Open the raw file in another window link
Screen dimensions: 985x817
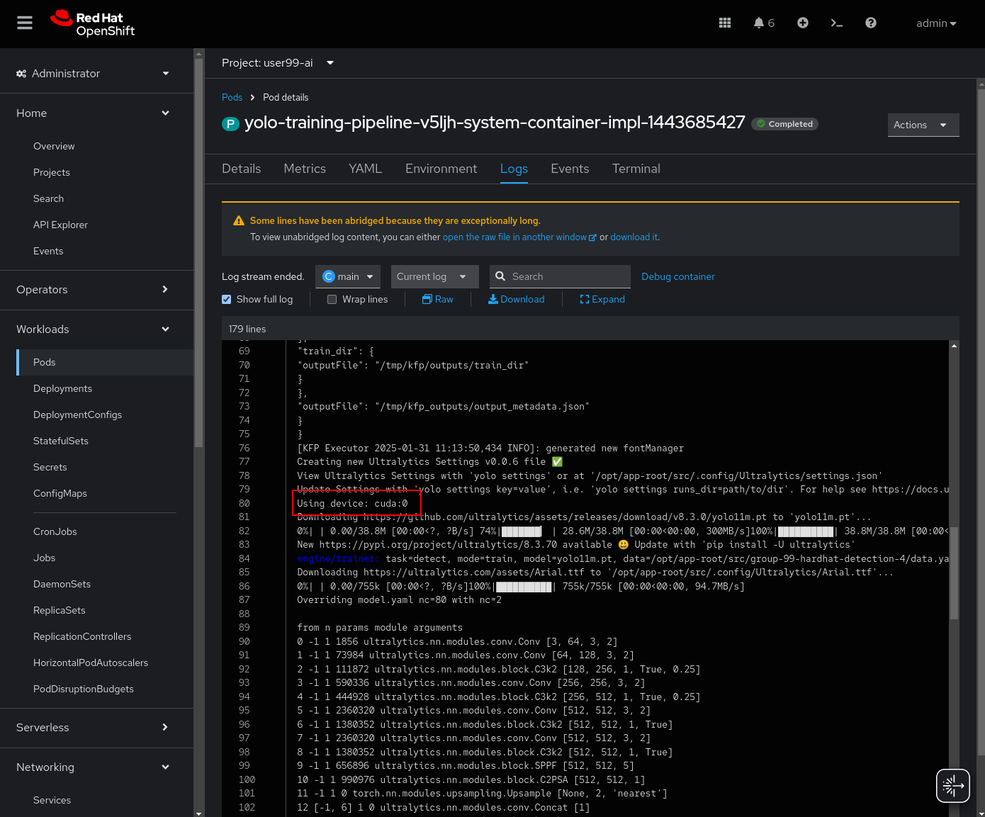click(519, 237)
